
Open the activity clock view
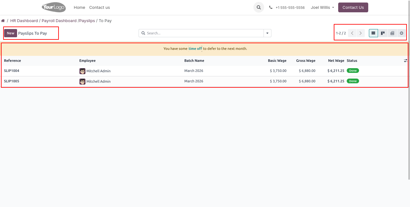click(401, 33)
